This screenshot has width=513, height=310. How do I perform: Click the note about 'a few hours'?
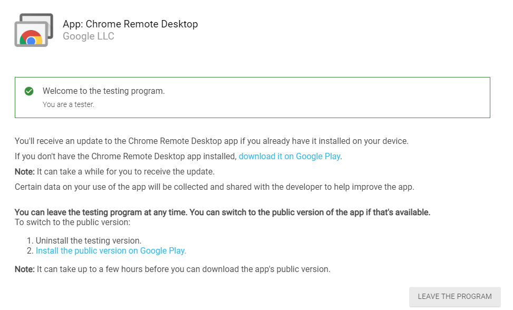tap(172, 269)
